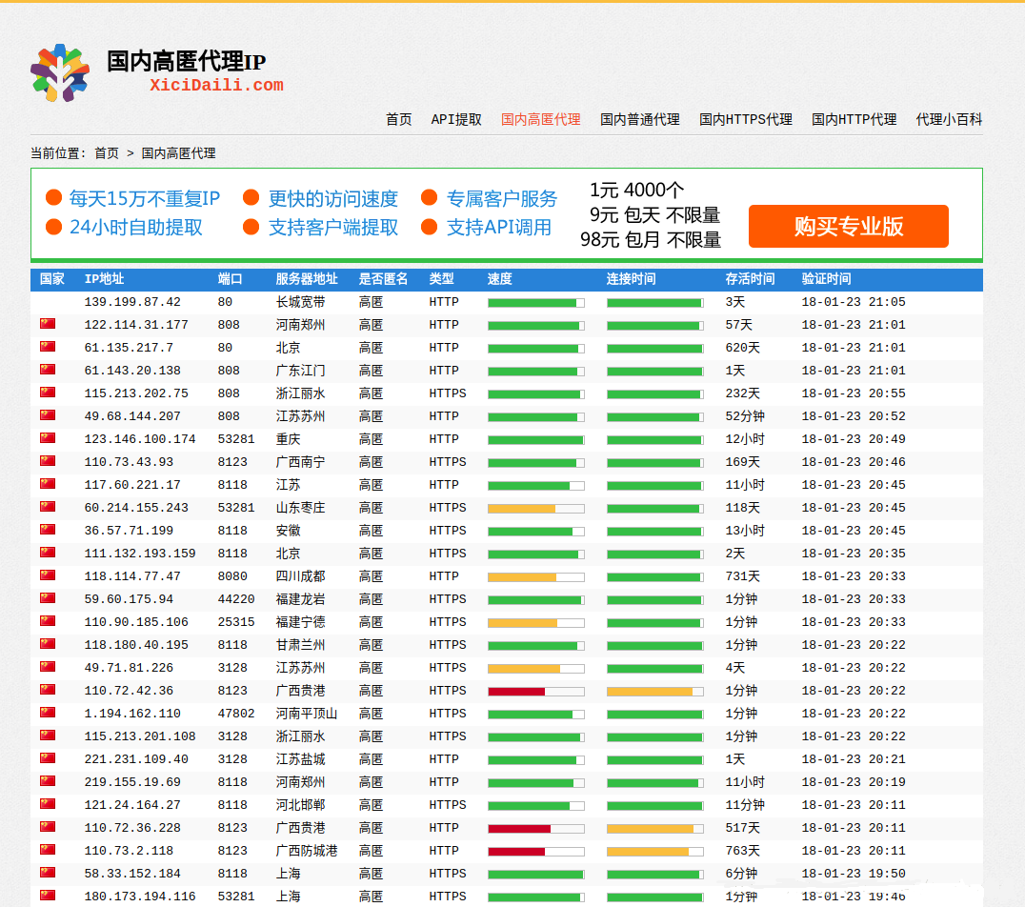
Task: Click China flag in 110.72.42.36 row
Action: coord(48,690)
